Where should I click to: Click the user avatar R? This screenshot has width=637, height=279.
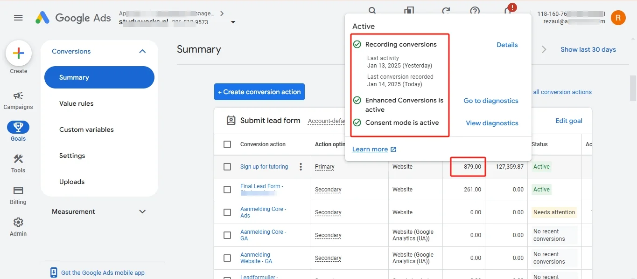point(618,18)
